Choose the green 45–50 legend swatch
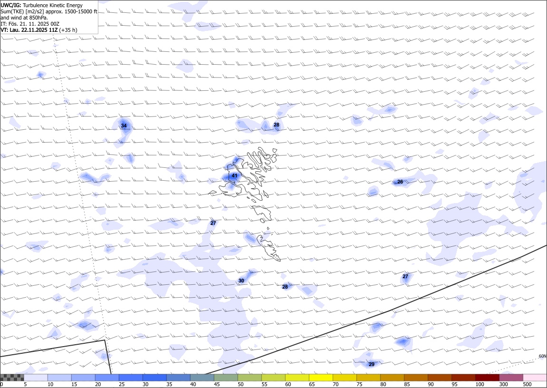 pos(226,378)
